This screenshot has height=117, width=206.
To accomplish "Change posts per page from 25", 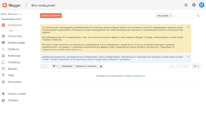I will click(196, 66).
